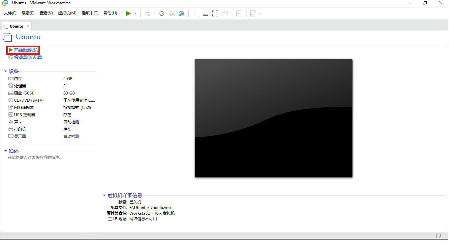Open the 编辑(E) menu
Image resolution: width=449 pixels, height=252 pixels.
[28, 13]
